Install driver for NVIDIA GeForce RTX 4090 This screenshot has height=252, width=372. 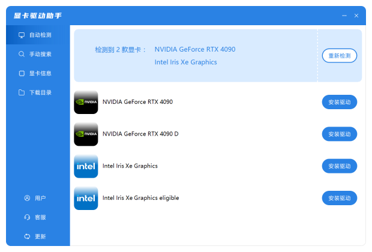[x=340, y=102]
